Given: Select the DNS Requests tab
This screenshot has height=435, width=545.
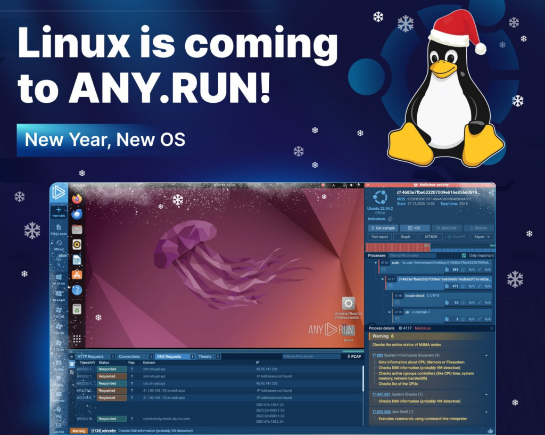Looking at the screenshot, I should click(x=175, y=356).
